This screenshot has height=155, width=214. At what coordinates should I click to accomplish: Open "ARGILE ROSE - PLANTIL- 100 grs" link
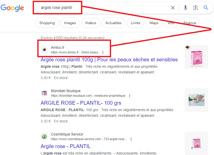[81, 103]
